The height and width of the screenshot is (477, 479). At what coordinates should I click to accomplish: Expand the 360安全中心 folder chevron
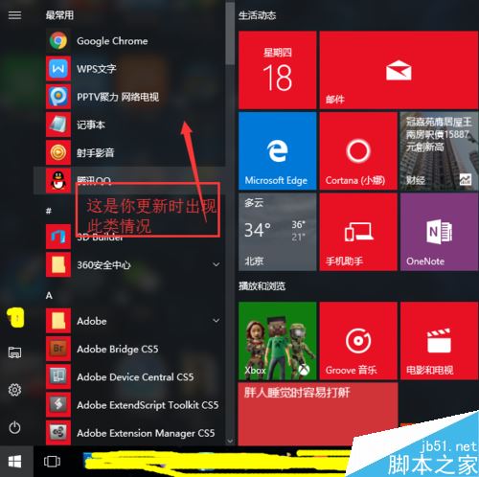(217, 264)
